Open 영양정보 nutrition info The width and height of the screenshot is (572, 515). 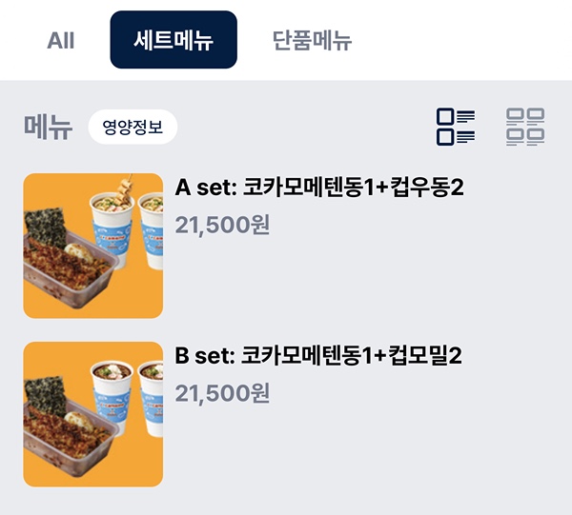(133, 128)
